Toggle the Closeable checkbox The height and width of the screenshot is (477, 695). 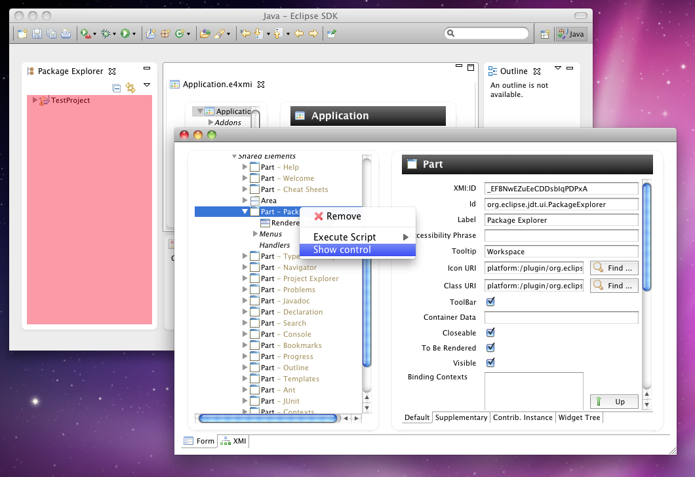(x=490, y=333)
